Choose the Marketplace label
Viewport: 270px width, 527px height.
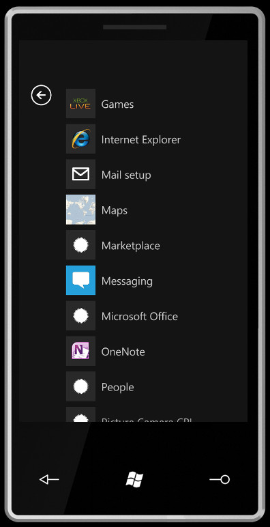point(131,246)
